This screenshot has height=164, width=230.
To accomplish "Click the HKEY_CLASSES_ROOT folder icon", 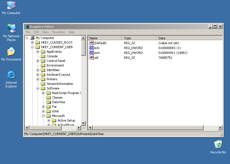I will (38, 42).
